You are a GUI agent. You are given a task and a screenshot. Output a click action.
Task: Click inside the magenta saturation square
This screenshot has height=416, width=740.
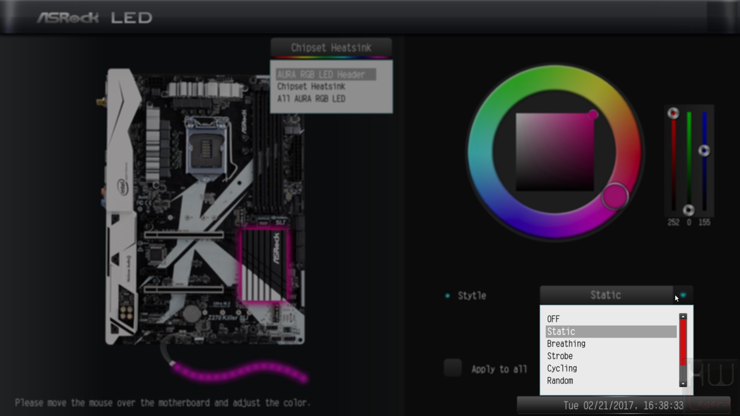pyautogui.click(x=555, y=152)
